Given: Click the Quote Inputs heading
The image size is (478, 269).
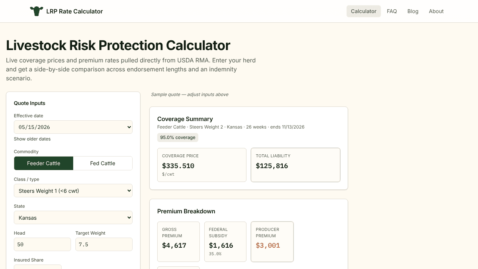Looking at the screenshot, I should point(30,103).
